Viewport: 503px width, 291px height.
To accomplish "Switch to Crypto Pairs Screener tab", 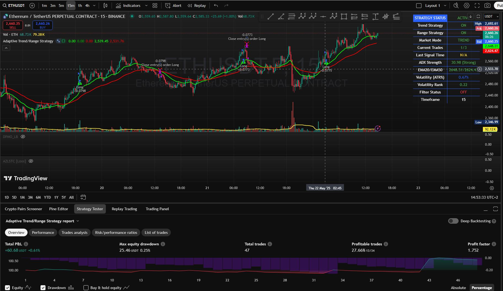I will (23, 209).
